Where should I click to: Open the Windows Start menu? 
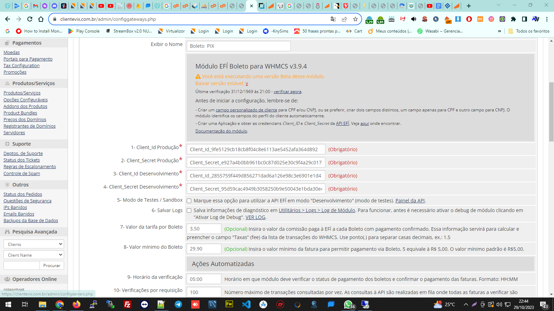tap(8, 304)
